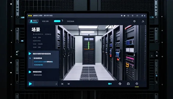Click the small icon at the input bar's end
The height and width of the screenshot is (99, 173).
tap(56, 84)
